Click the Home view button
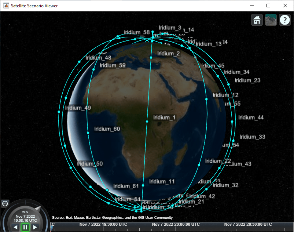294x232 pixels. point(257,20)
